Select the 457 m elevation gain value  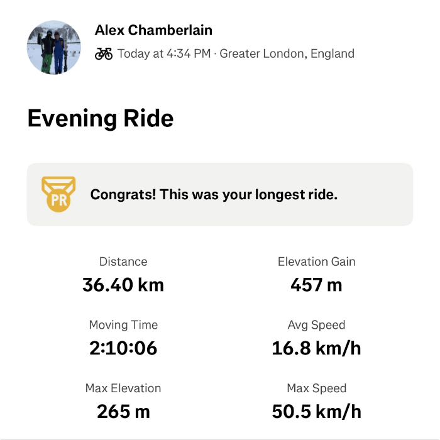[316, 285]
